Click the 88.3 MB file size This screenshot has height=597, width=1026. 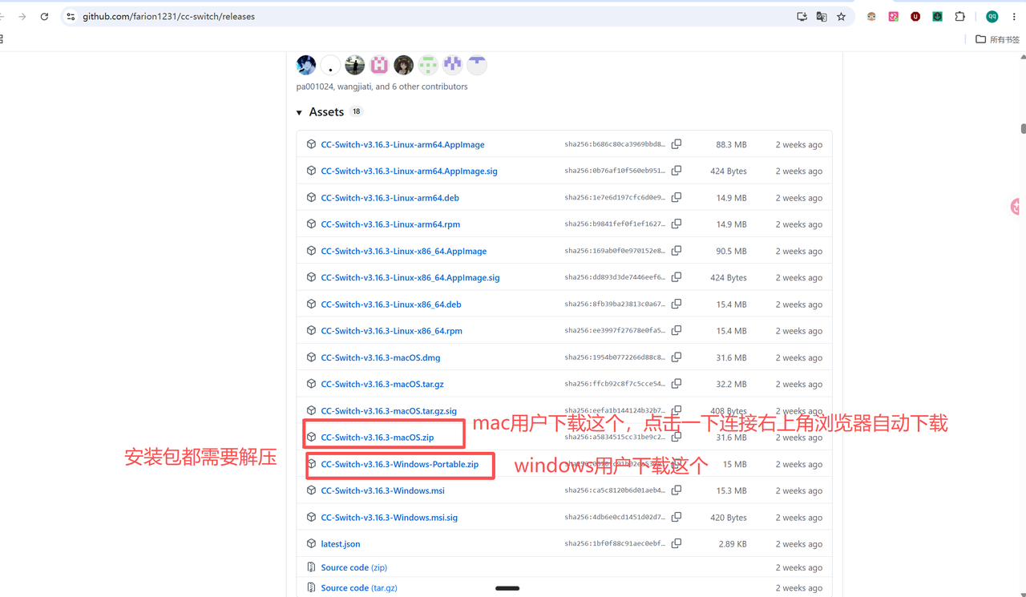(731, 144)
